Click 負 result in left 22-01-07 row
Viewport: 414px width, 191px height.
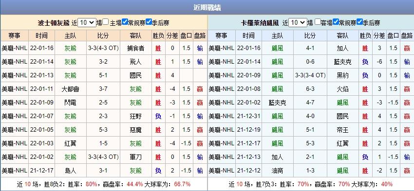[158, 116]
